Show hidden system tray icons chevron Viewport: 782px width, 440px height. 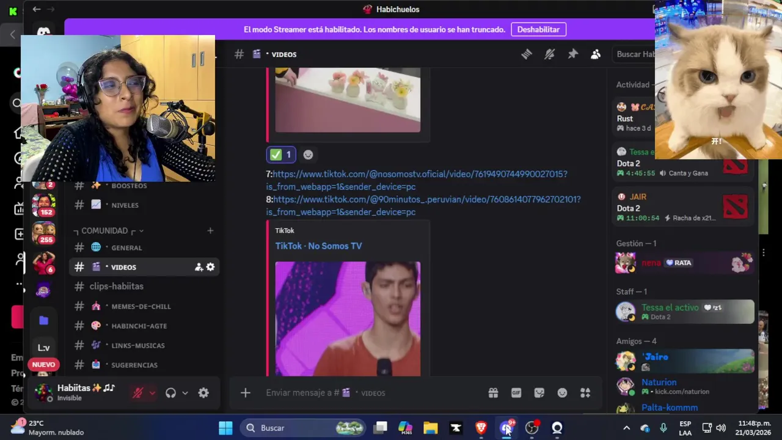pos(626,428)
